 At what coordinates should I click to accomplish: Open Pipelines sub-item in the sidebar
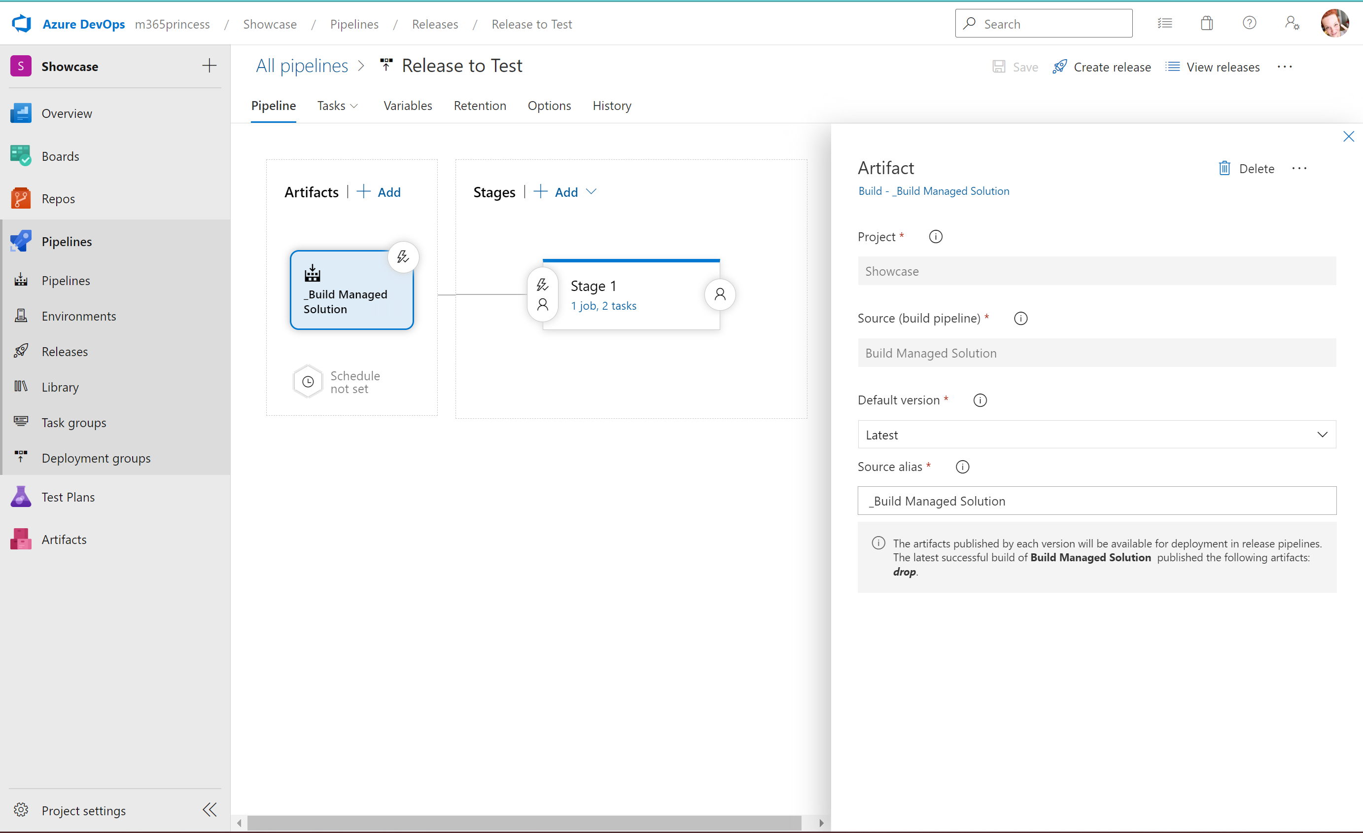click(115, 281)
